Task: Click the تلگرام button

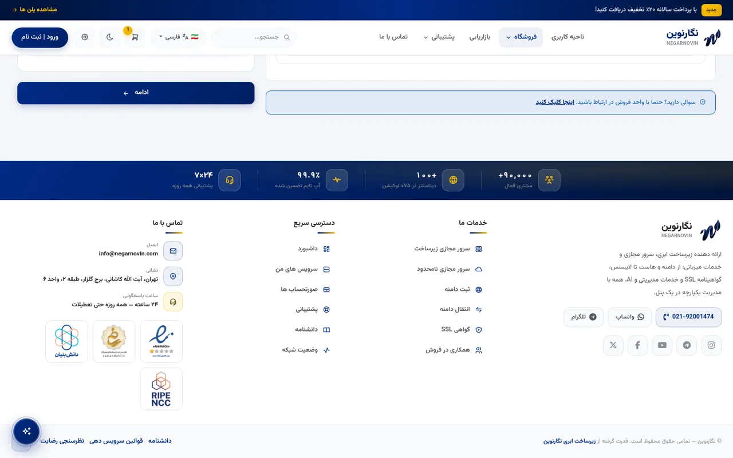Action: tap(584, 317)
